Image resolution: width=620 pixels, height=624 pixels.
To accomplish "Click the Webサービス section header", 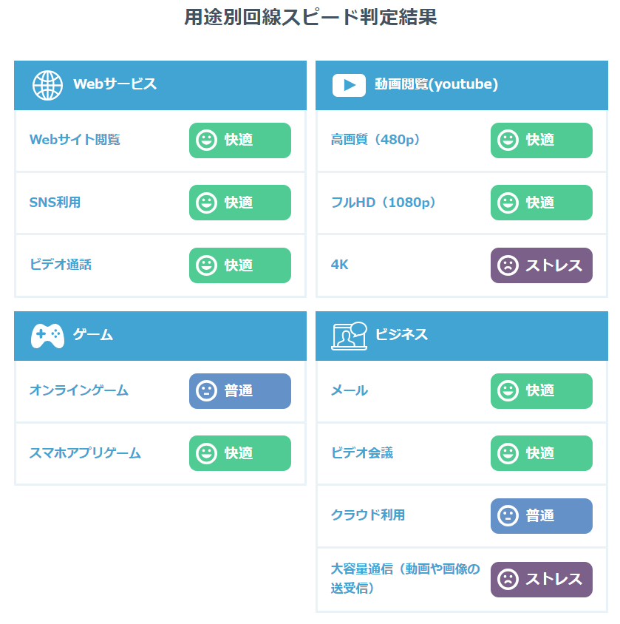I will 160,85.
